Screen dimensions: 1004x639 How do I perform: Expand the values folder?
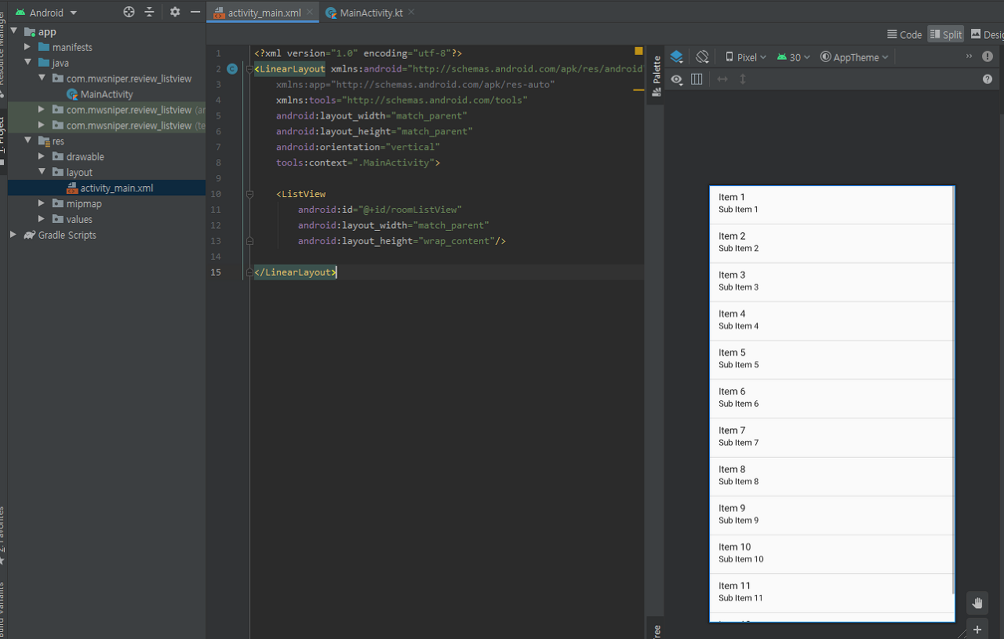click(x=42, y=219)
